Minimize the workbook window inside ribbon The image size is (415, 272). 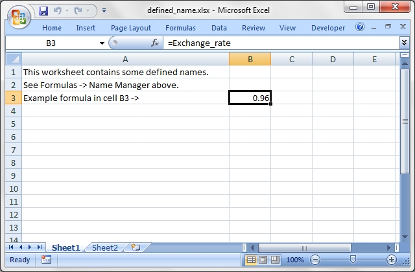coord(374,27)
